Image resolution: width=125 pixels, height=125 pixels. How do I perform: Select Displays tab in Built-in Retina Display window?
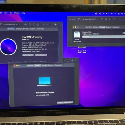[37, 65]
